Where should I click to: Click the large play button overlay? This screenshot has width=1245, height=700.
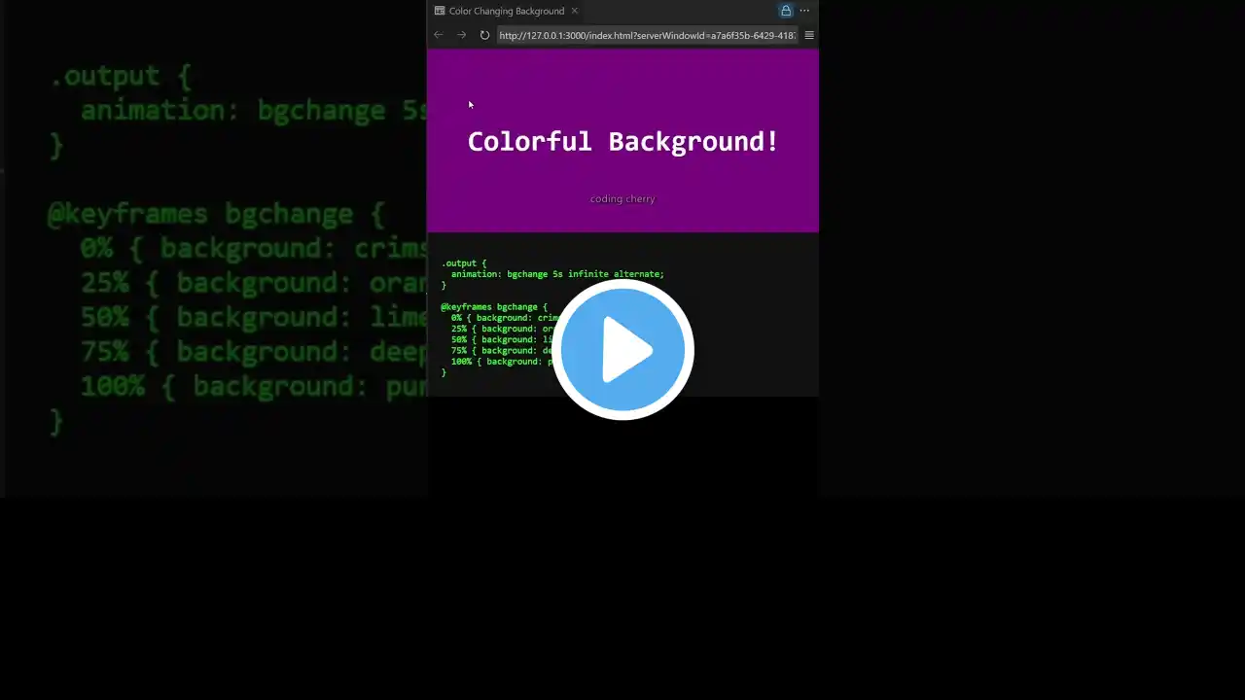[x=622, y=349]
